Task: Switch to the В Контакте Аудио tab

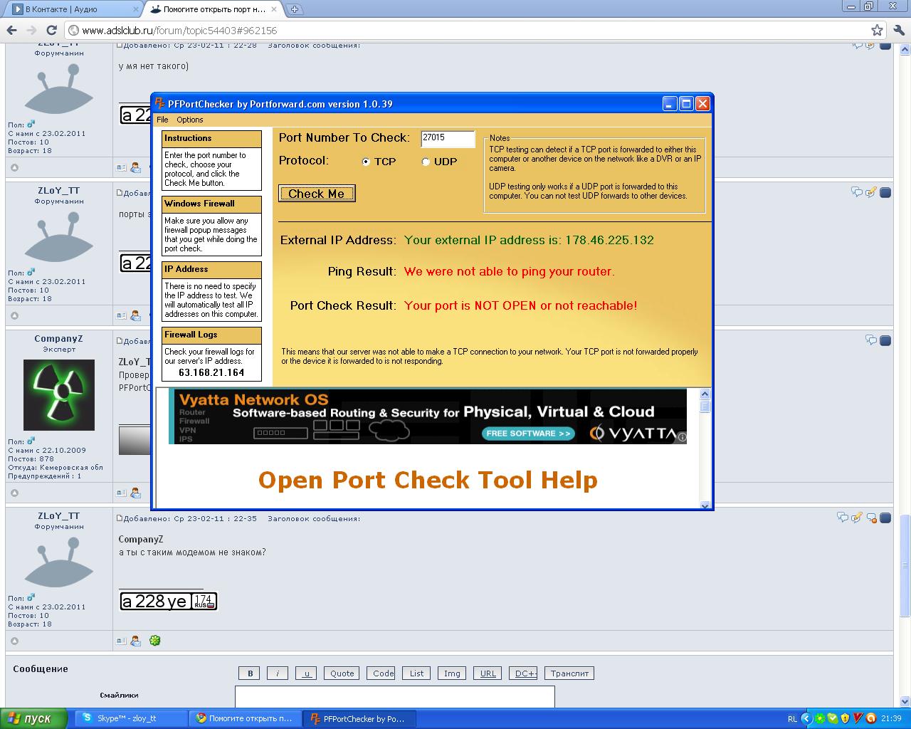Action: 75,9
